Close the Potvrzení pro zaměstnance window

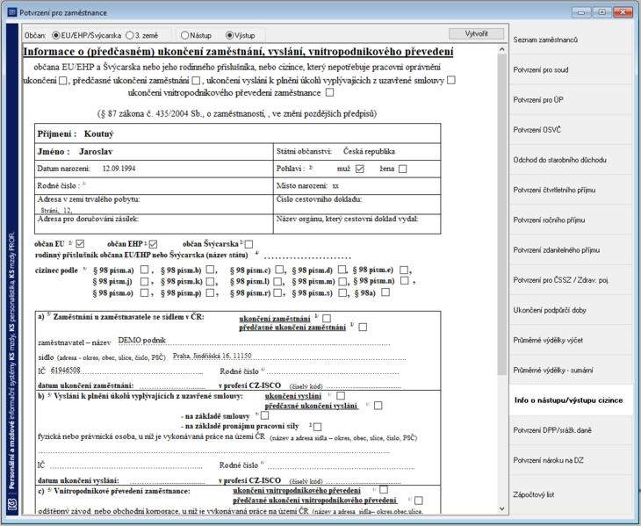pos(623,12)
